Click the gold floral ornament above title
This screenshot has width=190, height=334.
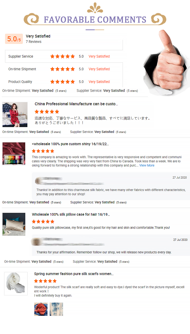click(95, 8)
